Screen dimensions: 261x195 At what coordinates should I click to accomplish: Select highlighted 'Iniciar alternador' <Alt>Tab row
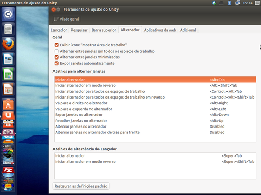(155, 80)
